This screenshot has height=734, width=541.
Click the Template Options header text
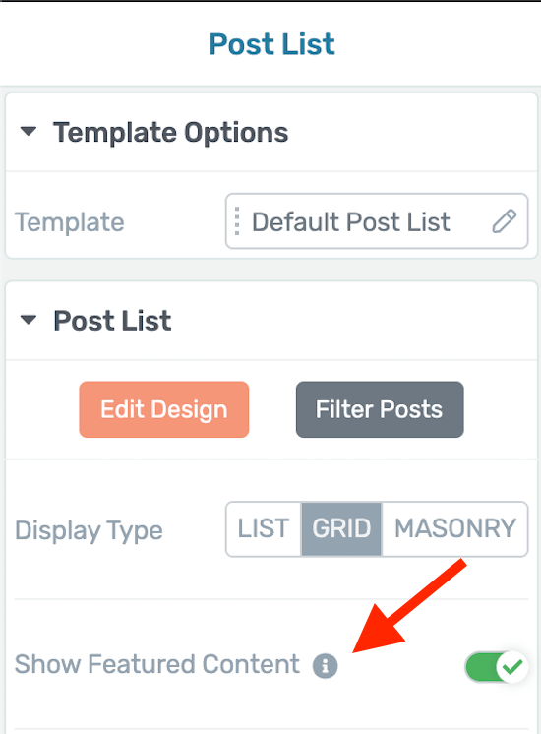pyautogui.click(x=170, y=133)
